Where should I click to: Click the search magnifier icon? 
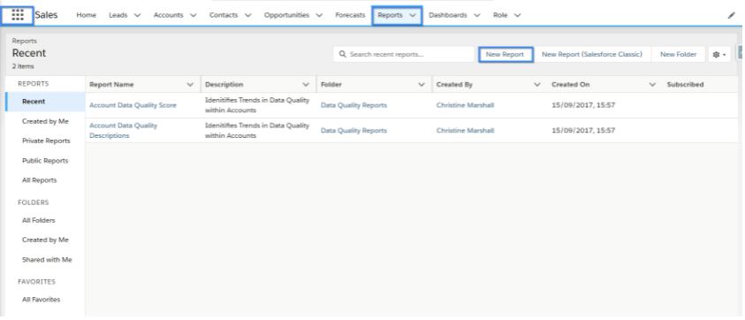343,54
